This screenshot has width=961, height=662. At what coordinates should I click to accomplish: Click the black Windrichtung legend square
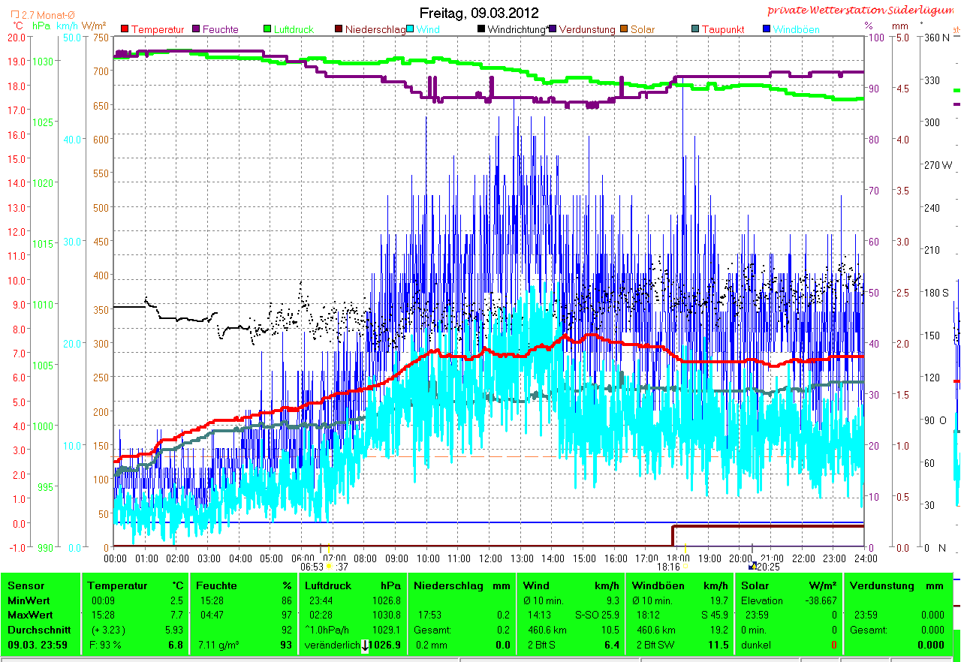[x=481, y=29]
